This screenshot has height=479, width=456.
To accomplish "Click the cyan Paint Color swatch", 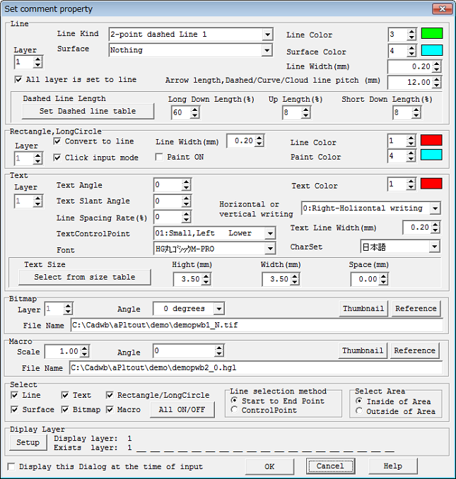I will (x=431, y=155).
